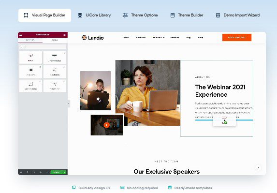Click the Build any design 1:1 text
Viewport: 277px width, 193px height.
pyautogui.click(x=95, y=188)
